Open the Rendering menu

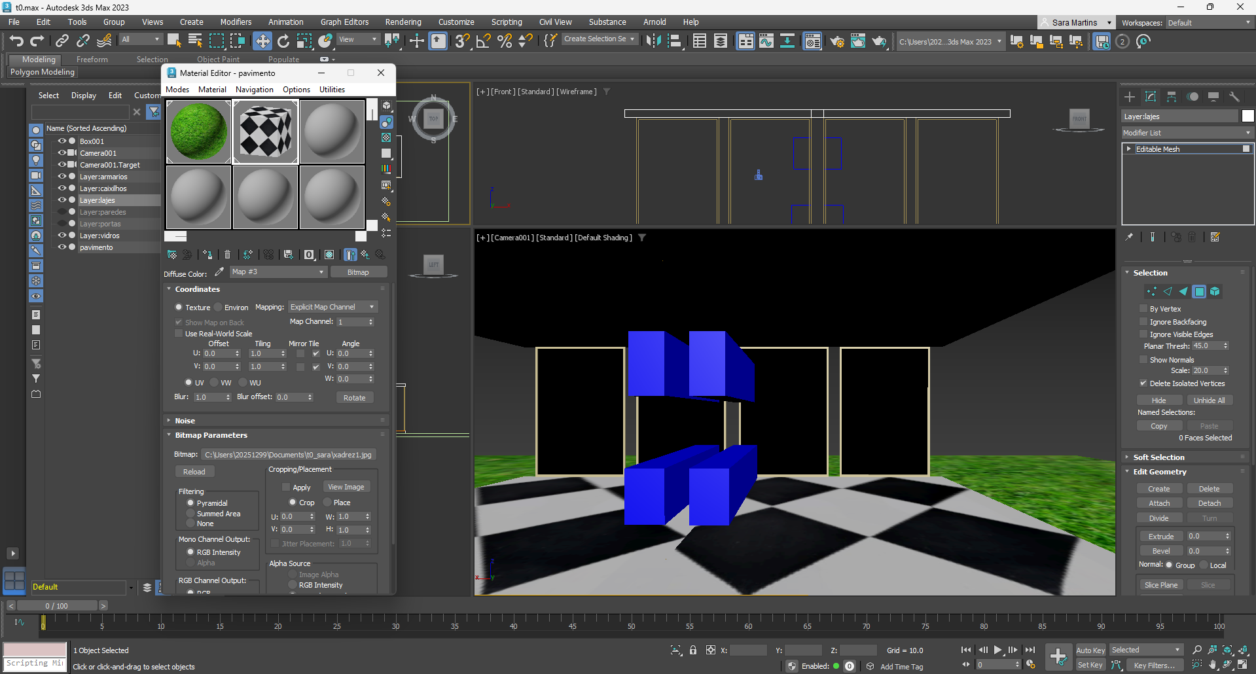click(403, 22)
